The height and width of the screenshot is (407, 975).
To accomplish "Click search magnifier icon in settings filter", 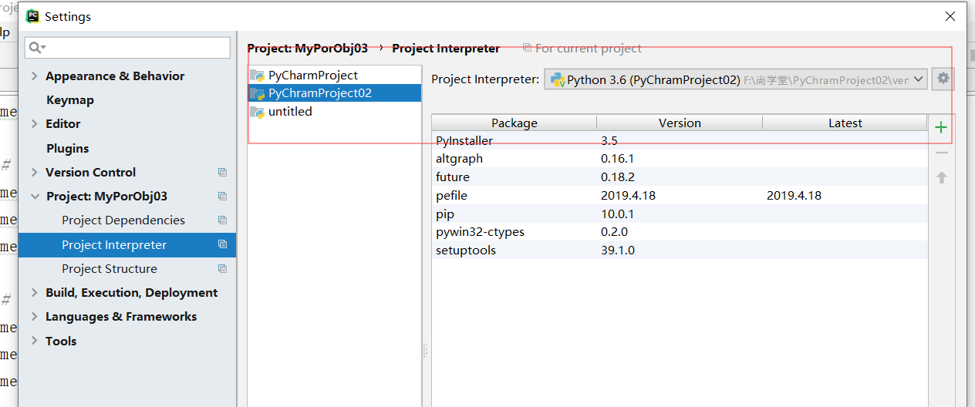I will [36, 48].
